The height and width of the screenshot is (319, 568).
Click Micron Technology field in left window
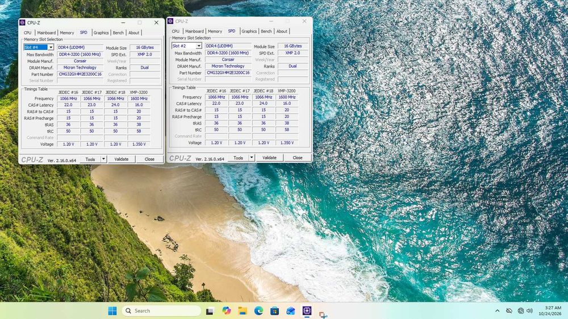pyautogui.click(x=80, y=68)
